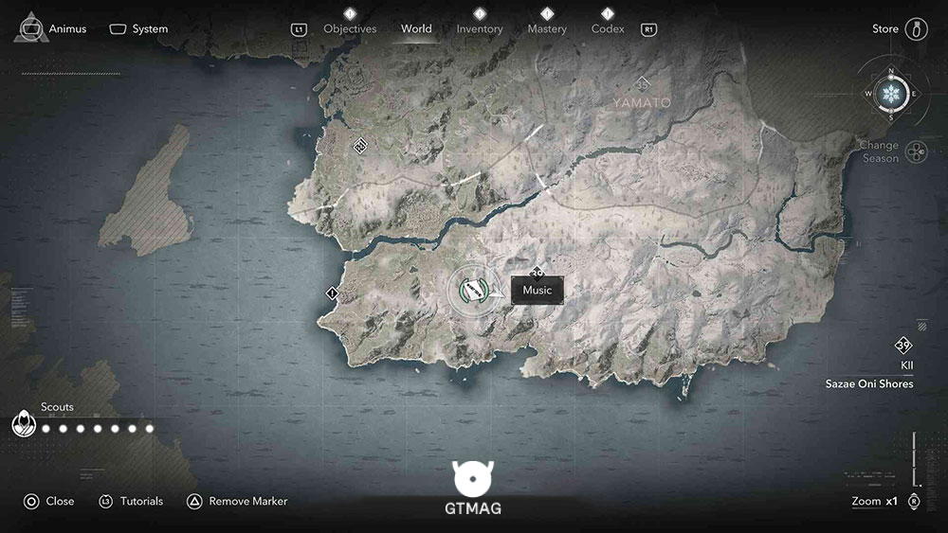Click the snowflake season compass
This screenshot has width=948, height=533.
(x=891, y=94)
